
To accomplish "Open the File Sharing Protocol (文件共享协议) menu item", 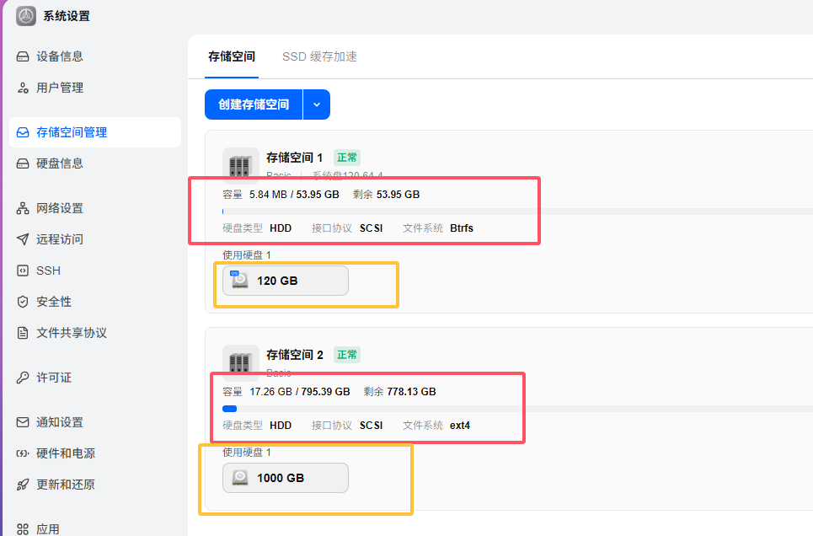I will coord(95,333).
